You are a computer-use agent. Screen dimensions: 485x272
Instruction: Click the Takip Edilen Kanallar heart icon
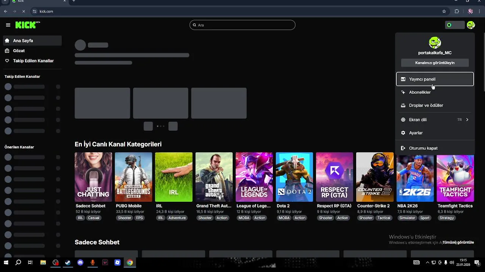click(7, 61)
